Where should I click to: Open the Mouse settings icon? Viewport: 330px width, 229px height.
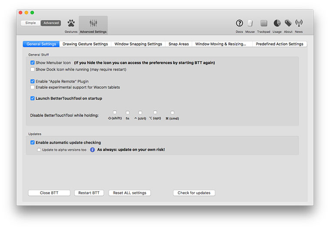point(250,23)
